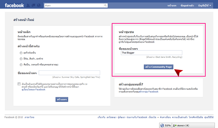Click the สร้าง Community Page button
The height and width of the screenshot is (128, 218).
point(158,67)
